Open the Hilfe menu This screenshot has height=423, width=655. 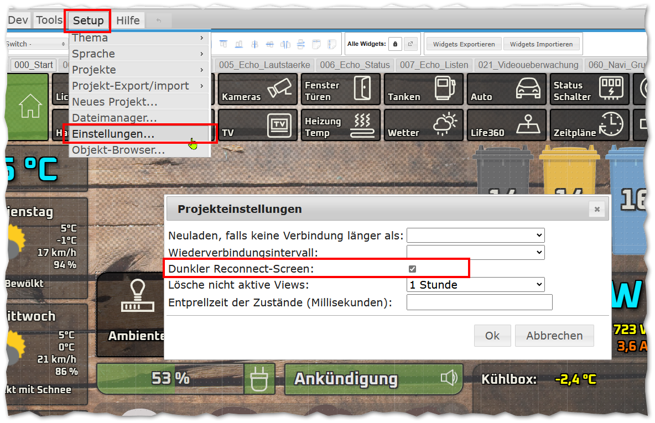point(128,20)
